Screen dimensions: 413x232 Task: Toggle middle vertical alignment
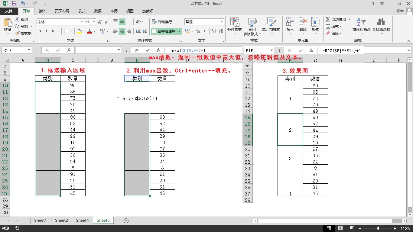122,22
